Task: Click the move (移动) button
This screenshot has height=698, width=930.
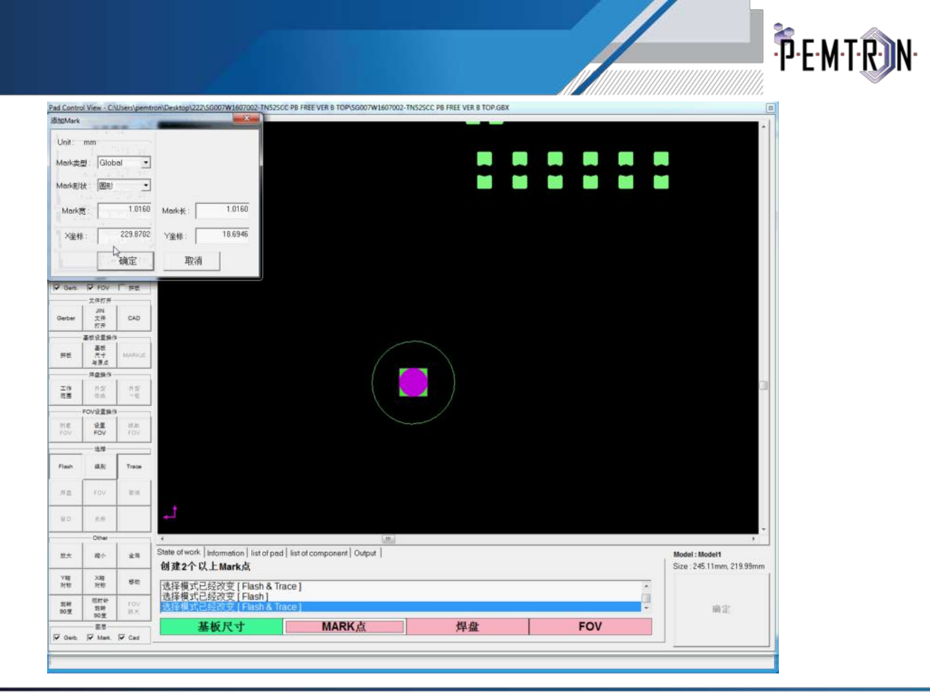Action: point(134,582)
